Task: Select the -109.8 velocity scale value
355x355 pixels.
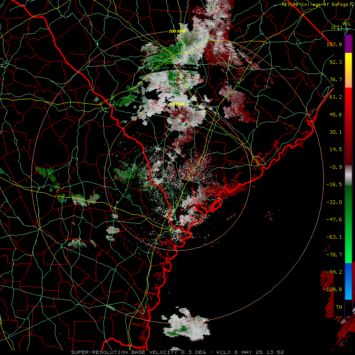Action: [333, 290]
